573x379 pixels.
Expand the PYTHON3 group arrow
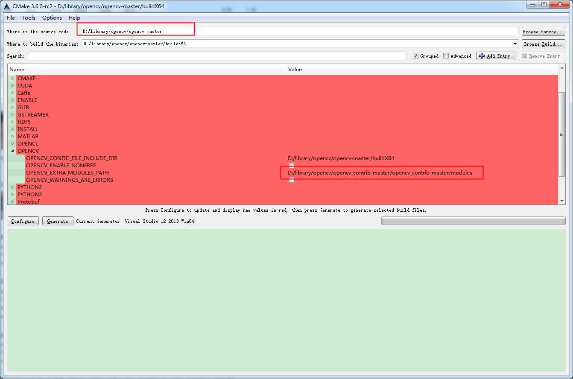pos(12,195)
